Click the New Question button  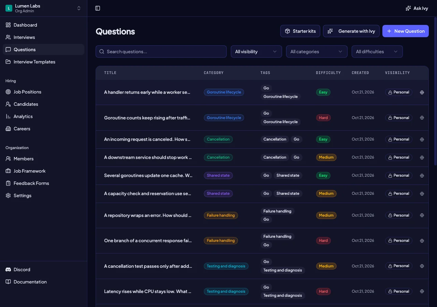(406, 31)
